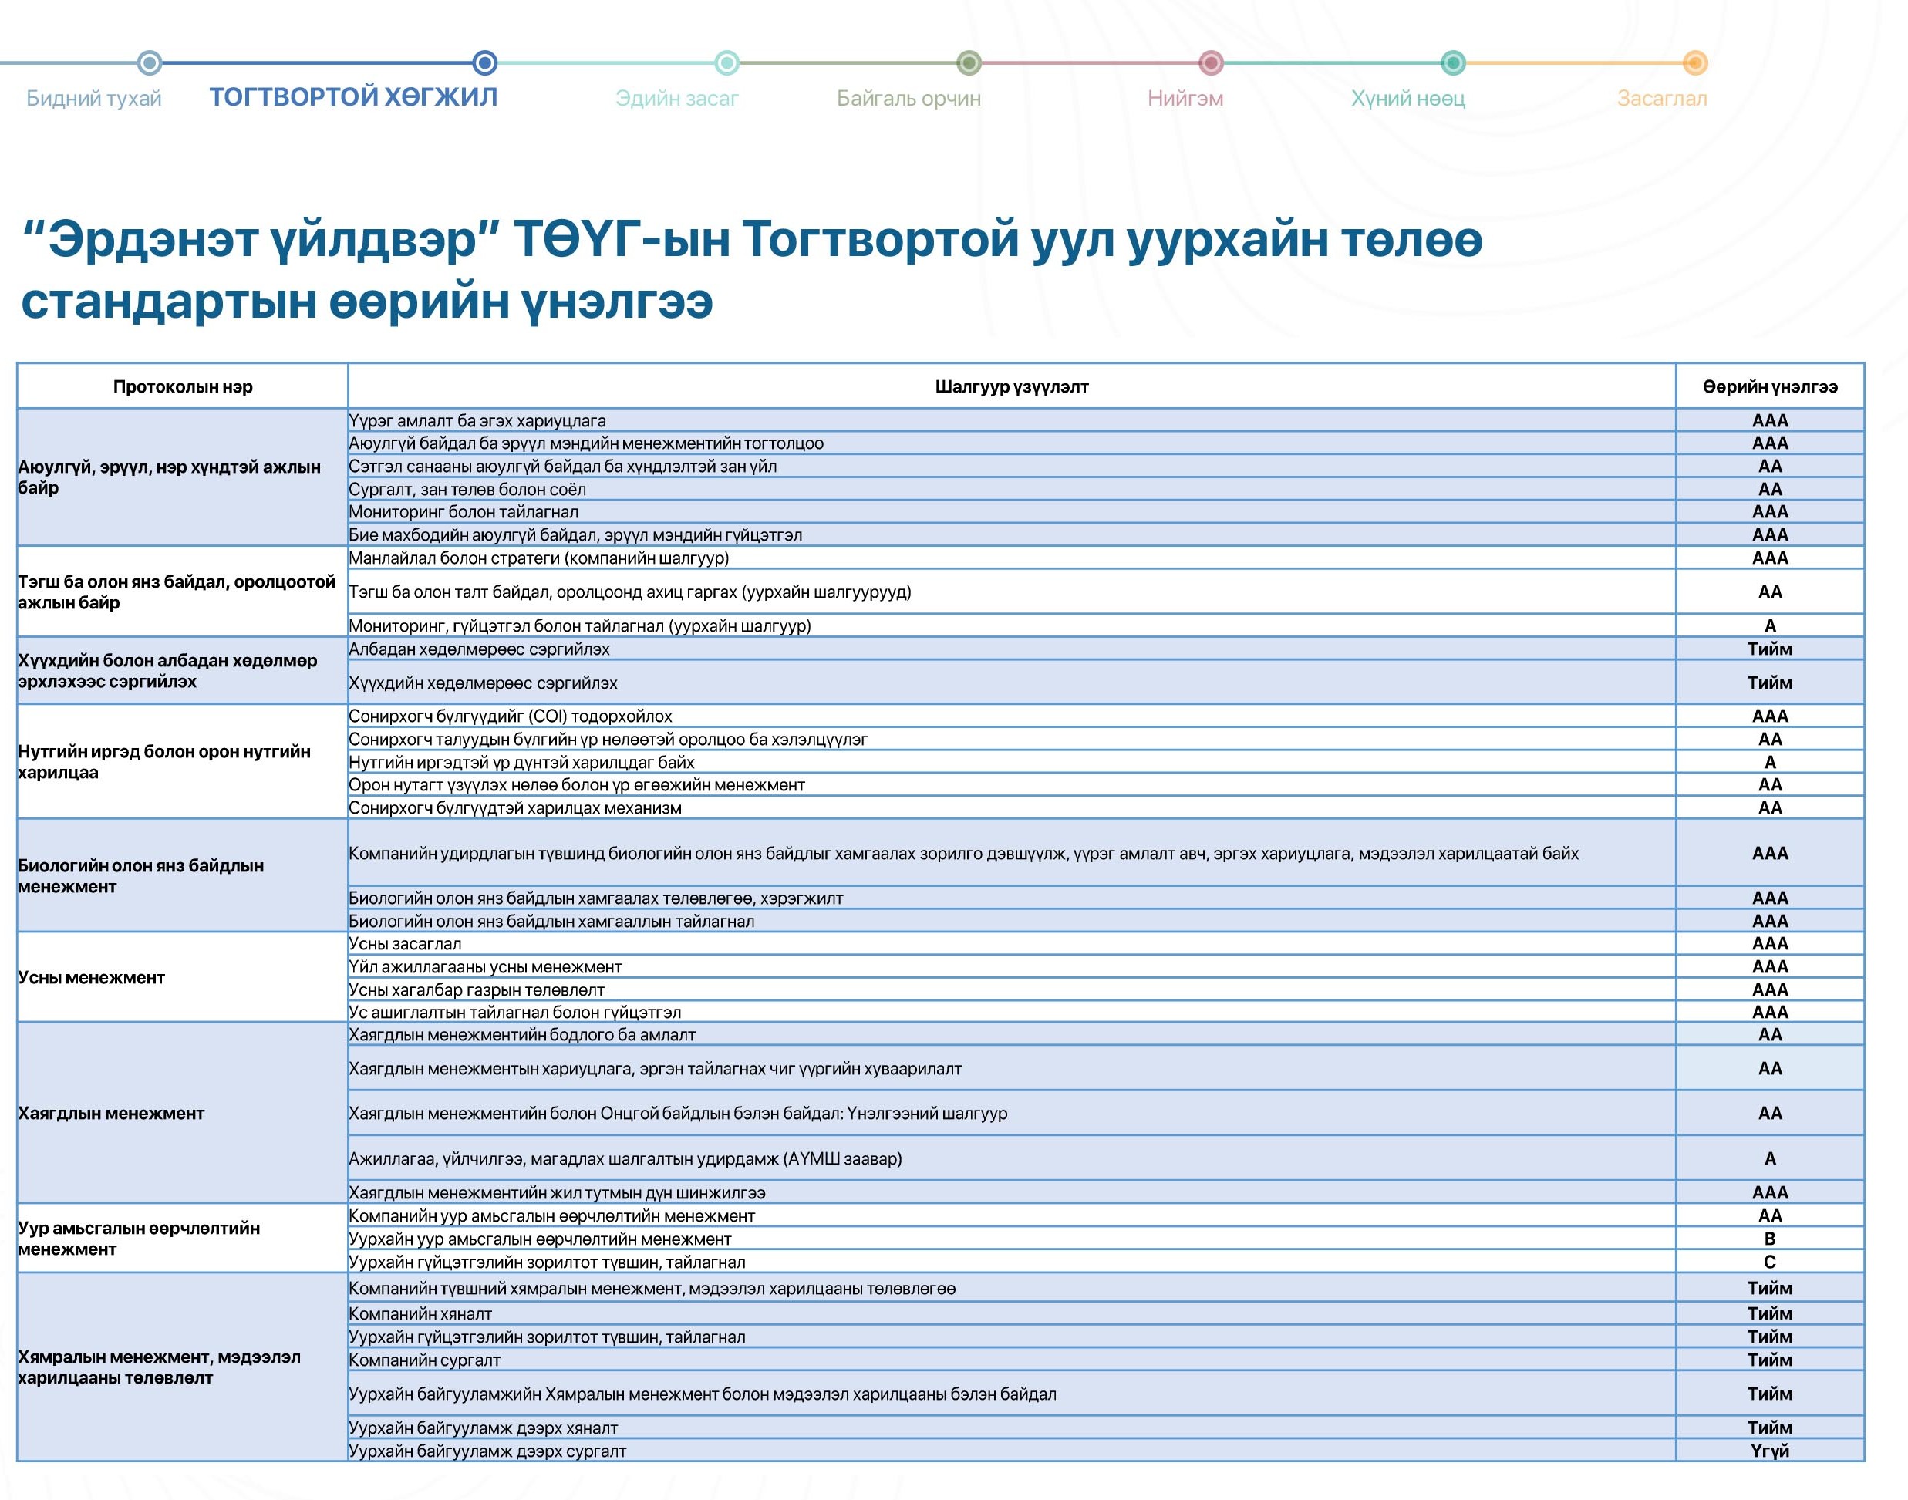Select the Засаглал section label
The image size is (1908, 1500).
click(1662, 99)
